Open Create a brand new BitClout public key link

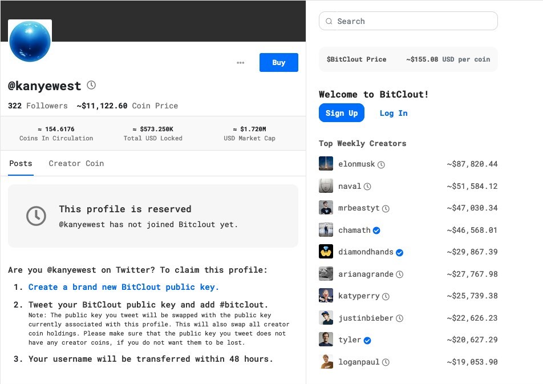pos(124,287)
